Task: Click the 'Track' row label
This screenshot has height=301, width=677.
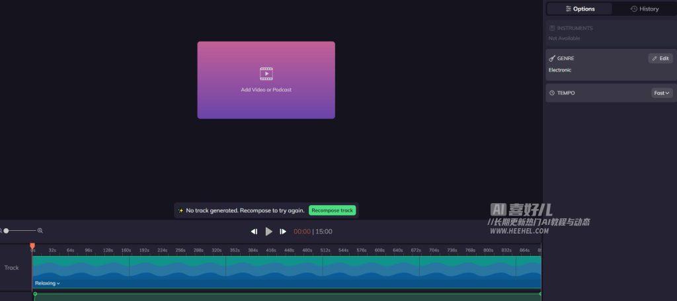Action: pyautogui.click(x=12, y=268)
